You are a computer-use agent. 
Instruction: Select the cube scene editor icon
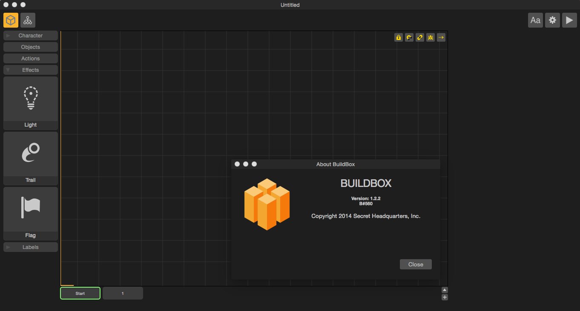click(11, 20)
